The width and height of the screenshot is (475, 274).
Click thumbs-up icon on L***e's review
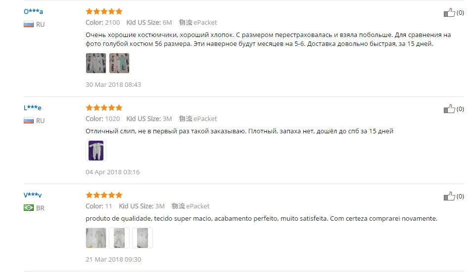tap(449, 109)
